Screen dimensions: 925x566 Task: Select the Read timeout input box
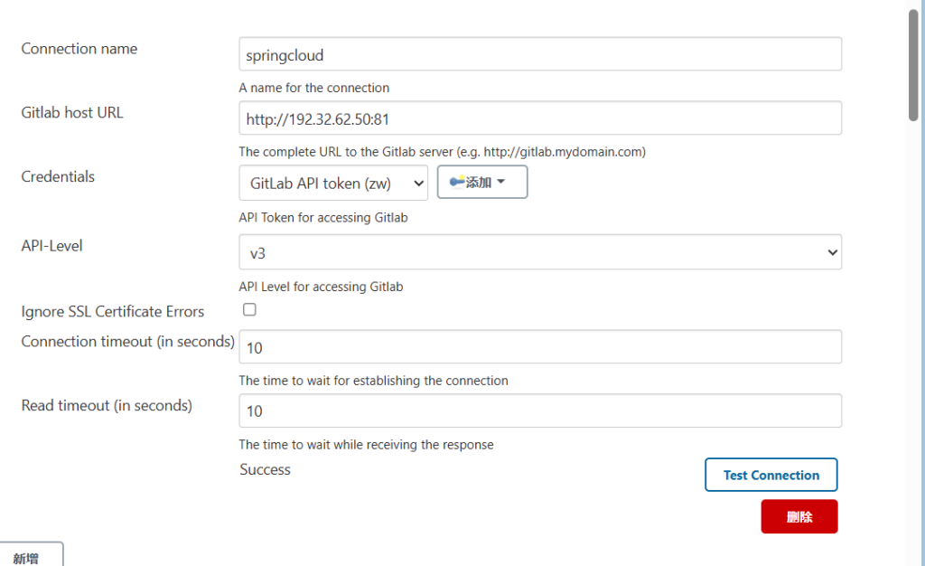[x=540, y=411]
